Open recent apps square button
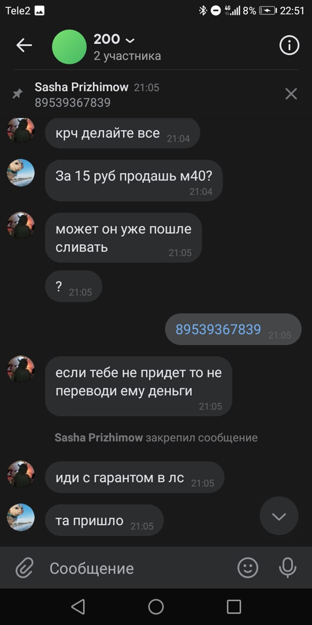The image size is (312, 625). (234, 606)
